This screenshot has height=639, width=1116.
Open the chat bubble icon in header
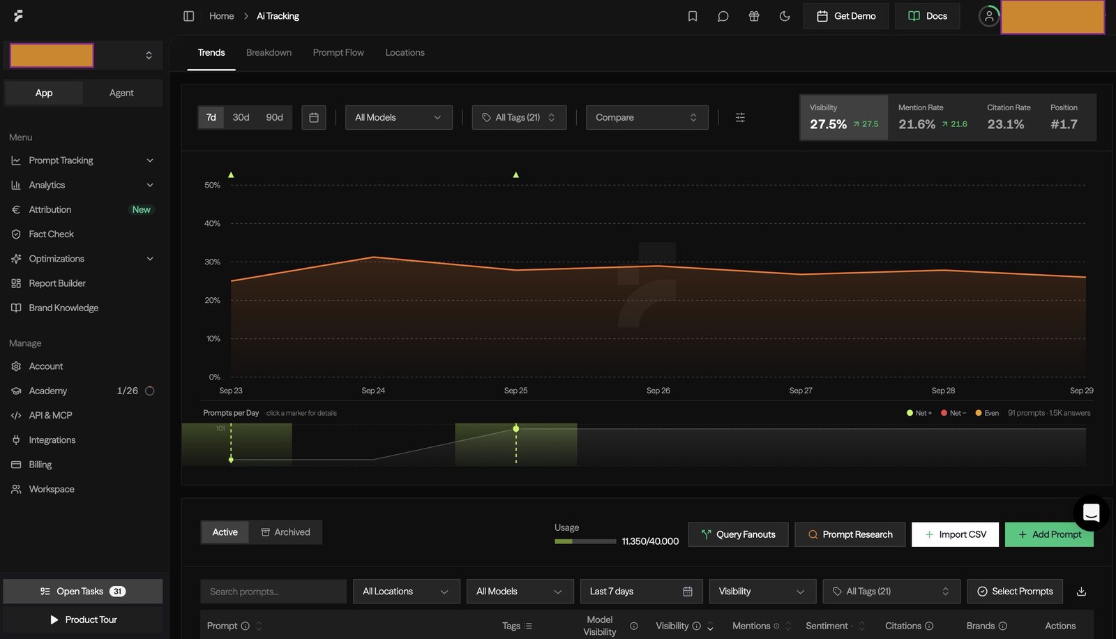(723, 16)
